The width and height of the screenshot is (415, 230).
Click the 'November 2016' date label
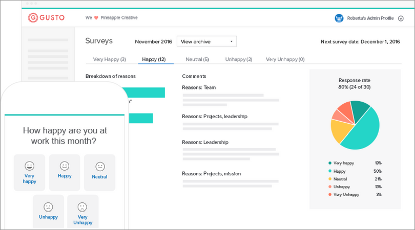pyautogui.click(x=154, y=42)
